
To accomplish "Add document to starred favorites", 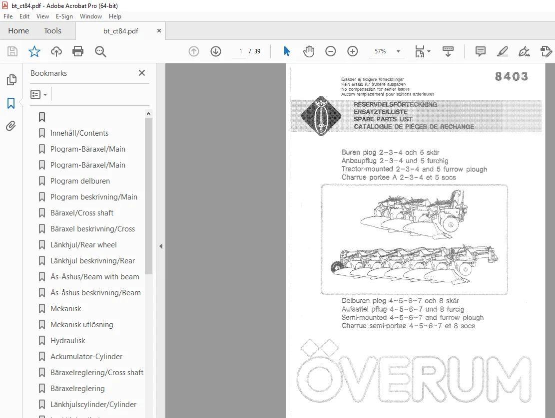I will pyautogui.click(x=34, y=51).
